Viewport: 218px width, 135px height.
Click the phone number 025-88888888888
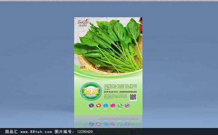125,92
